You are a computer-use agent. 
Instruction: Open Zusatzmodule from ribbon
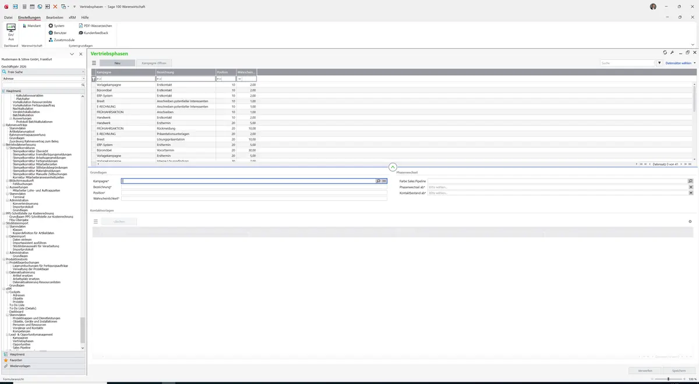(x=61, y=40)
